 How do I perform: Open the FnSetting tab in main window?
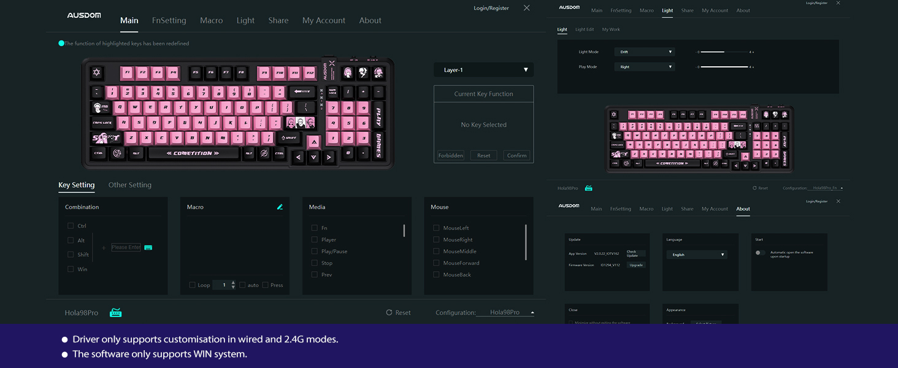[169, 20]
